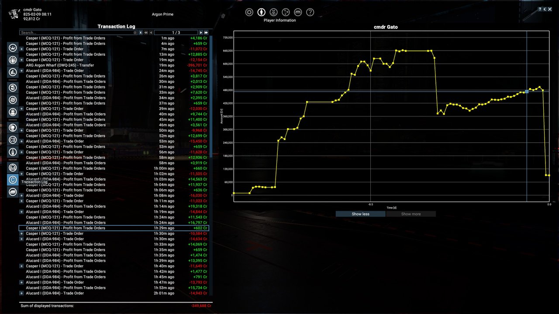
Task: Select the row showing +19,318 Cr profit
Action: coord(114,206)
